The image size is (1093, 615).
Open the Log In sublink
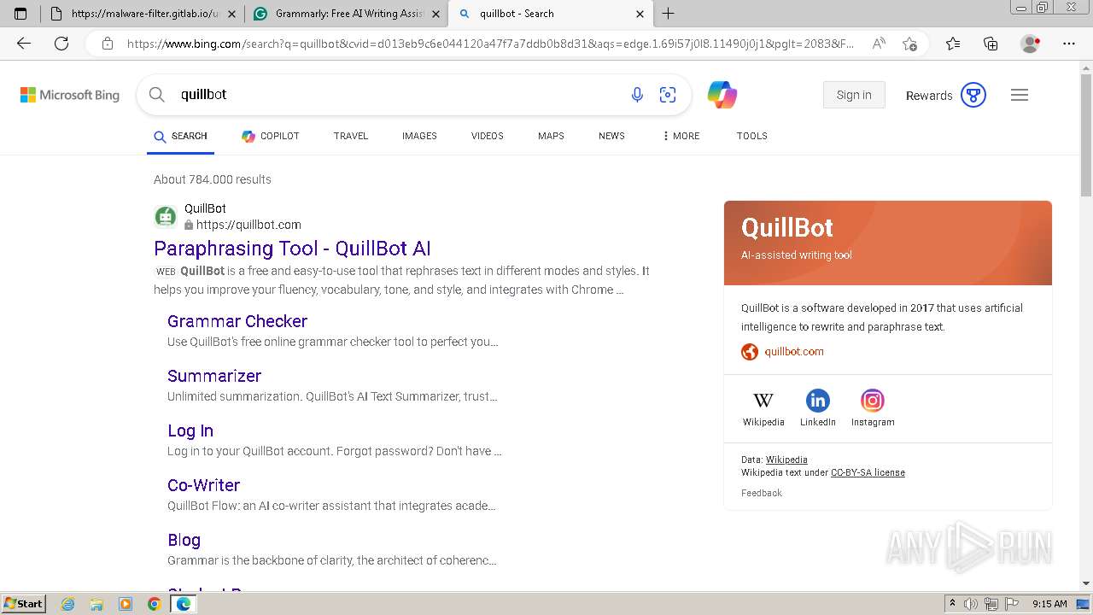coord(190,430)
